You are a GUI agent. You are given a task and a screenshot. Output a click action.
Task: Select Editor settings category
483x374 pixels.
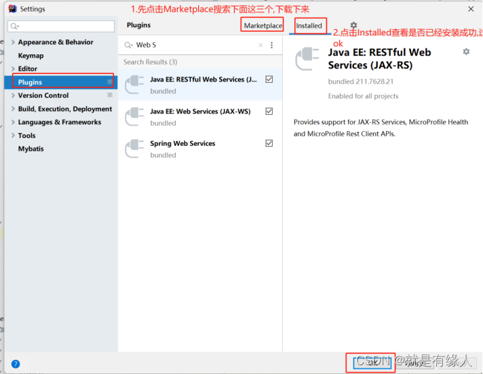27,69
